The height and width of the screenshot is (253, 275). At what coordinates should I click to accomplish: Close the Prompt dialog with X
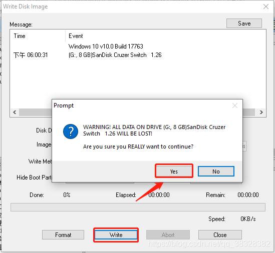coord(234,105)
